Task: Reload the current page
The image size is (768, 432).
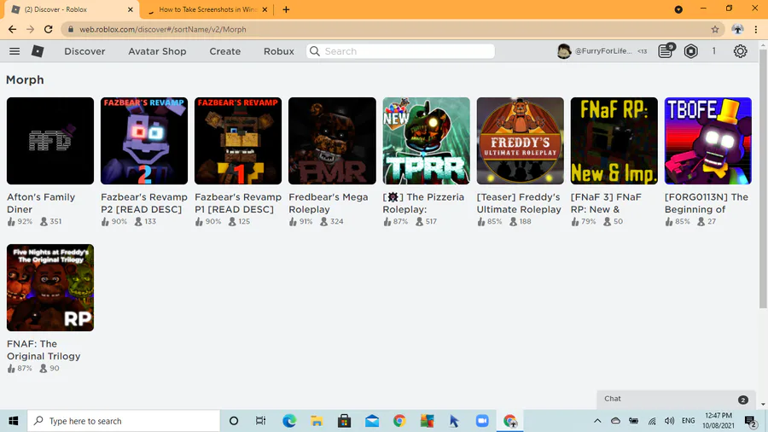Action: point(48,29)
